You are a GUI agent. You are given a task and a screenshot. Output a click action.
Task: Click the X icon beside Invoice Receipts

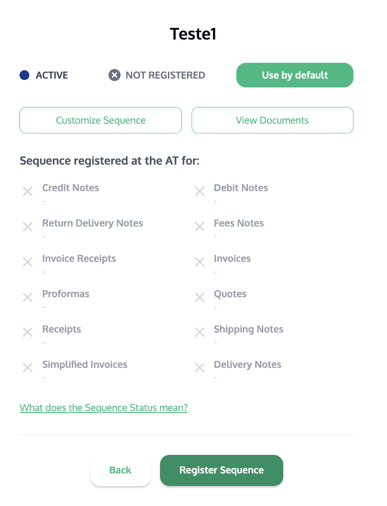[x=27, y=262]
